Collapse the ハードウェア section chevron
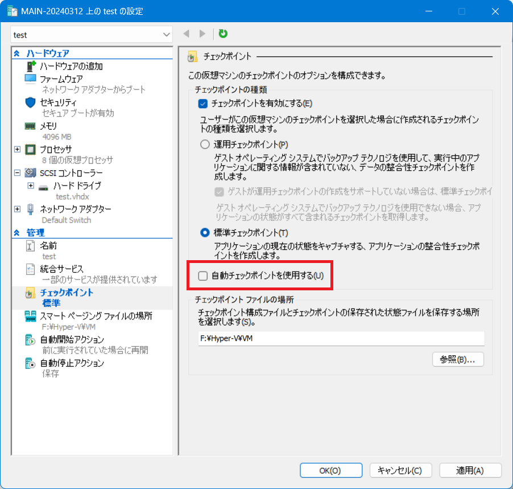The height and width of the screenshot is (489, 513). [x=16, y=53]
